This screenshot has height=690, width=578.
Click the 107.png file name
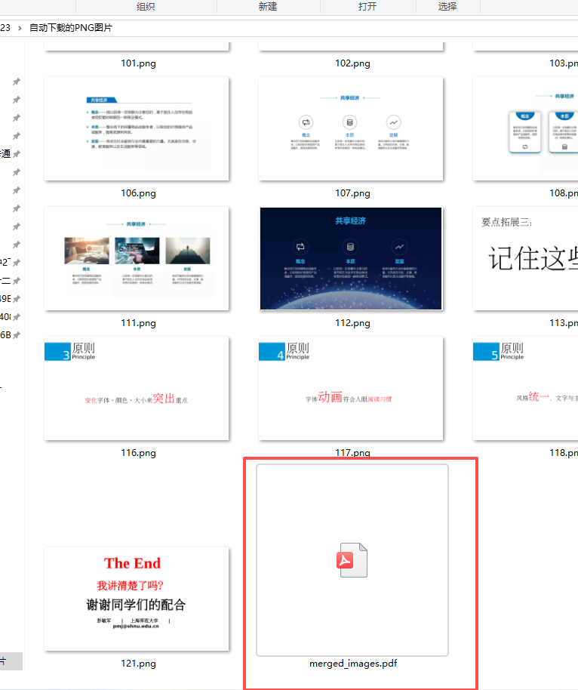pos(352,193)
